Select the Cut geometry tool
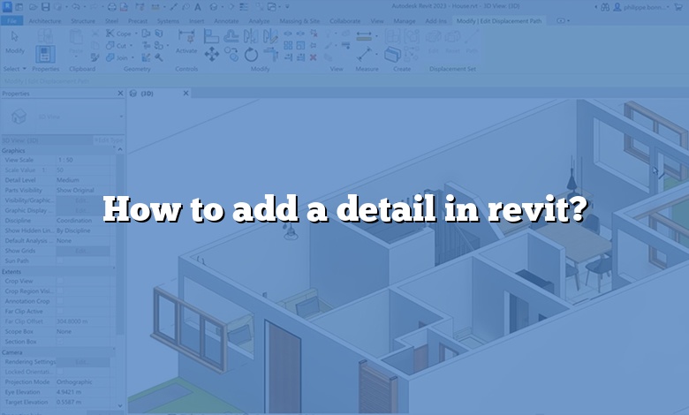Image resolution: width=689 pixels, height=415 pixels. pyautogui.click(x=116, y=45)
